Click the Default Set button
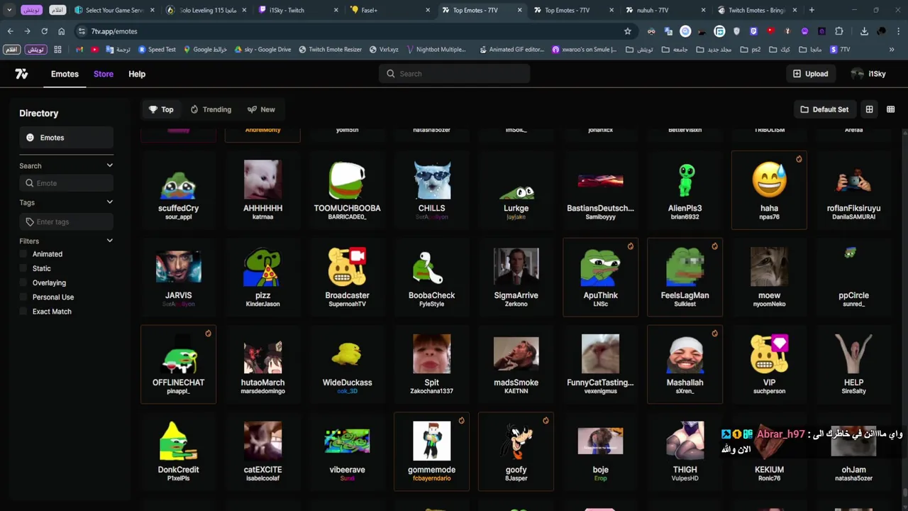 point(824,109)
